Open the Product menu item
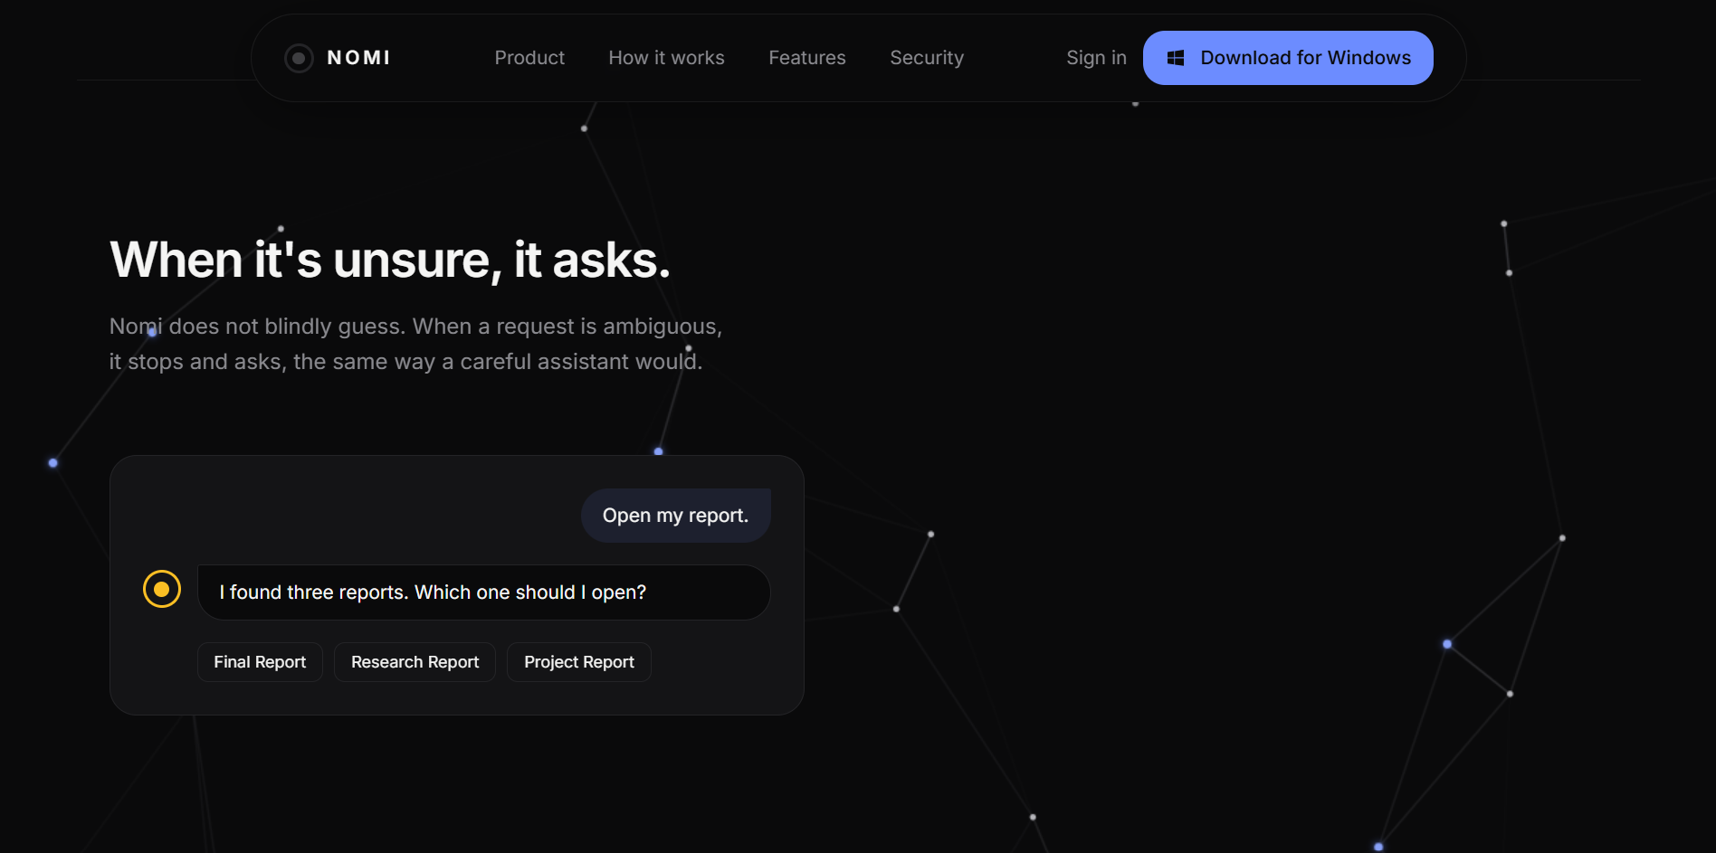This screenshot has width=1716, height=853. (529, 58)
